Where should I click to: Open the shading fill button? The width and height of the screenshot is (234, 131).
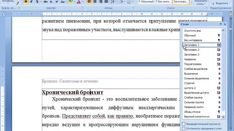click(x=121, y=1)
